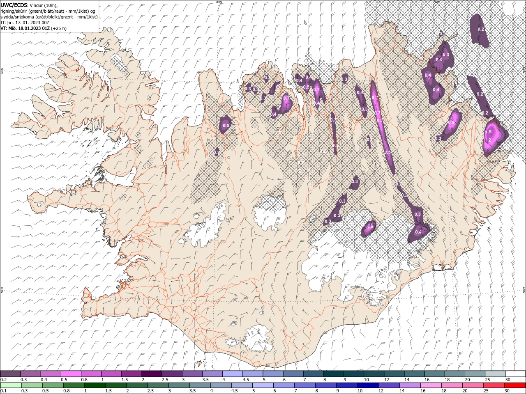Pick top-row legend swatch between 0.2 and 0.3
The height and width of the screenshot is (394, 526).
10,374
